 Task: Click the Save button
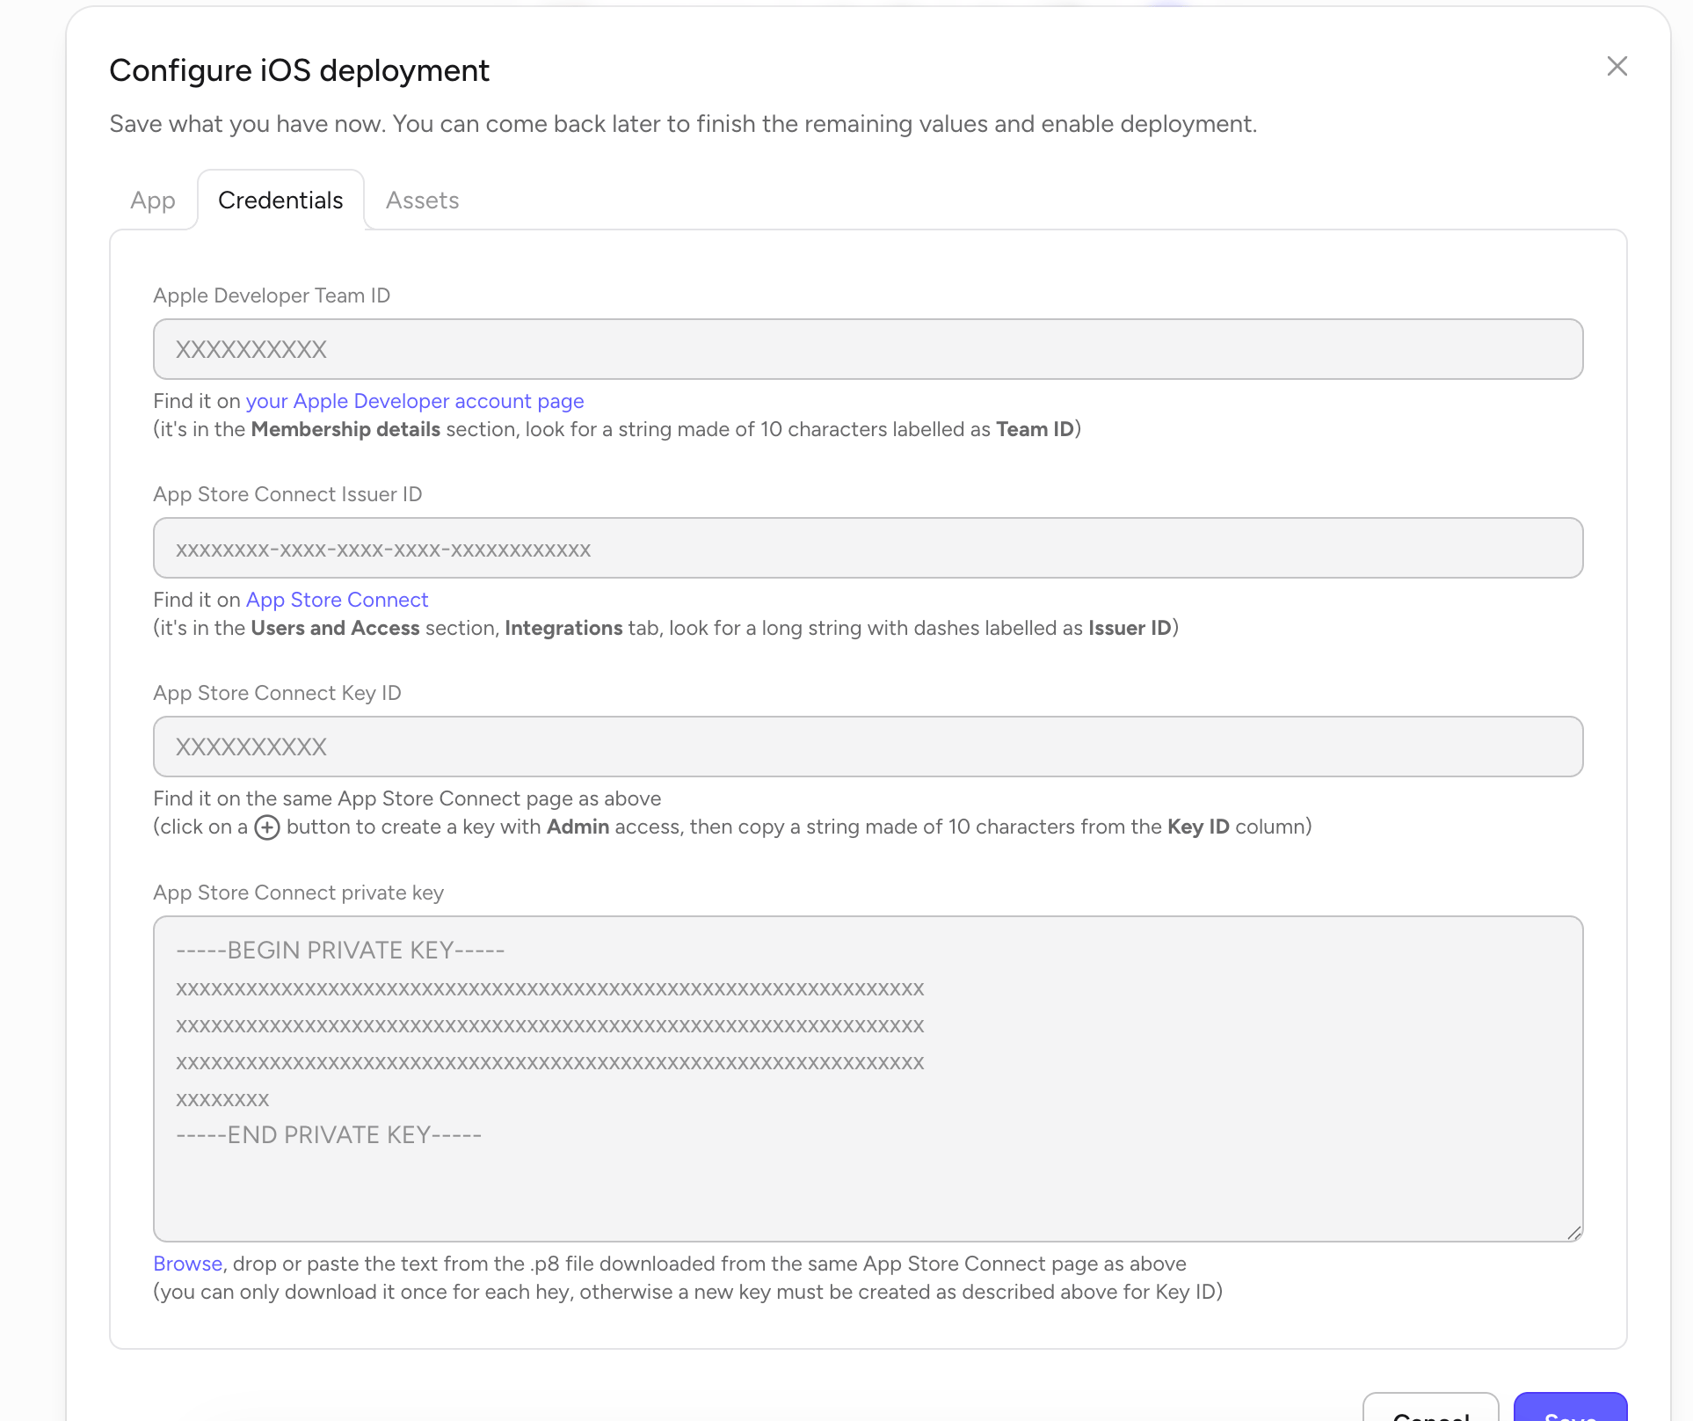(x=1570, y=1409)
